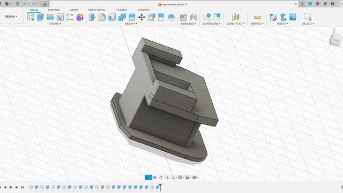Screen dimensions: 343x193
Task: Select the Revolve tool
Action: point(50,17)
